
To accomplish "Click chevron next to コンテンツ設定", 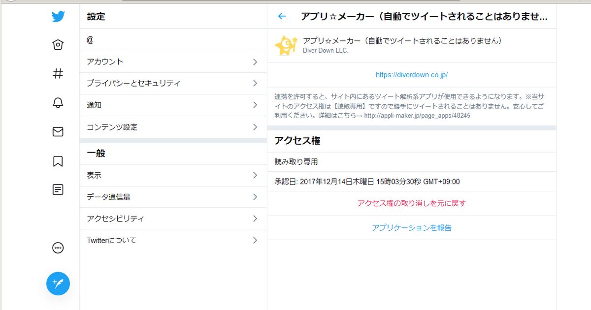I will pos(255,127).
